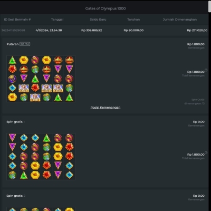
Task: Click the ID Sesi Bermain column header
Action: (17, 20)
